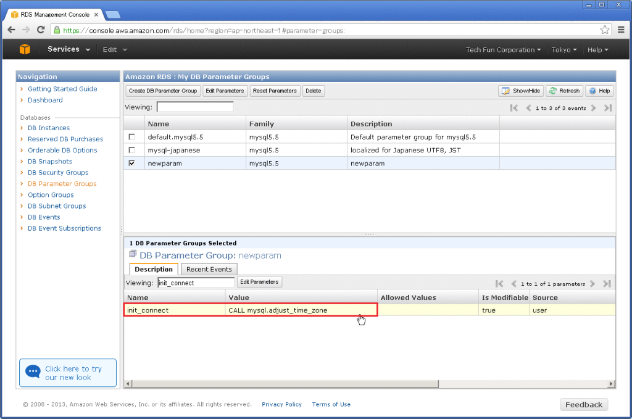Click the Show/Hide button

point(521,91)
